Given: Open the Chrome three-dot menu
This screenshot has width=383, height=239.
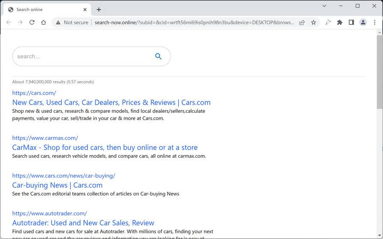Looking at the screenshot, I should click(x=374, y=22).
